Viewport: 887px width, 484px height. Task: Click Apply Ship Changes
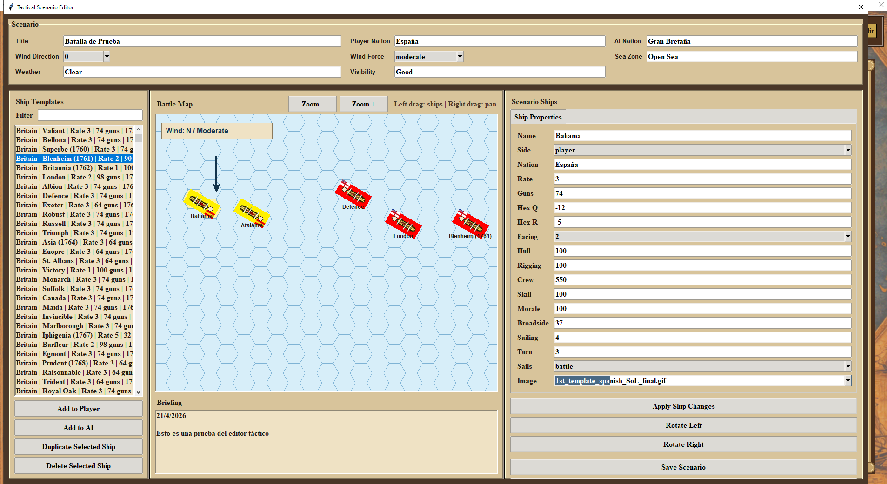(683, 406)
